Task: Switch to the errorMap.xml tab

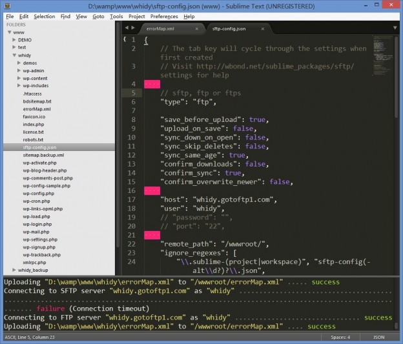Action: (x=160, y=29)
